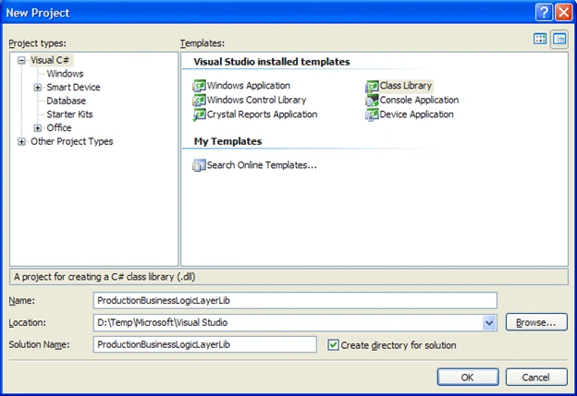
Task: Select Smart Device project type
Action: coord(73,88)
